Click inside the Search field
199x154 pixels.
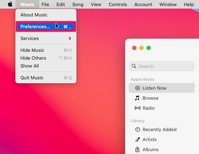click(161, 66)
